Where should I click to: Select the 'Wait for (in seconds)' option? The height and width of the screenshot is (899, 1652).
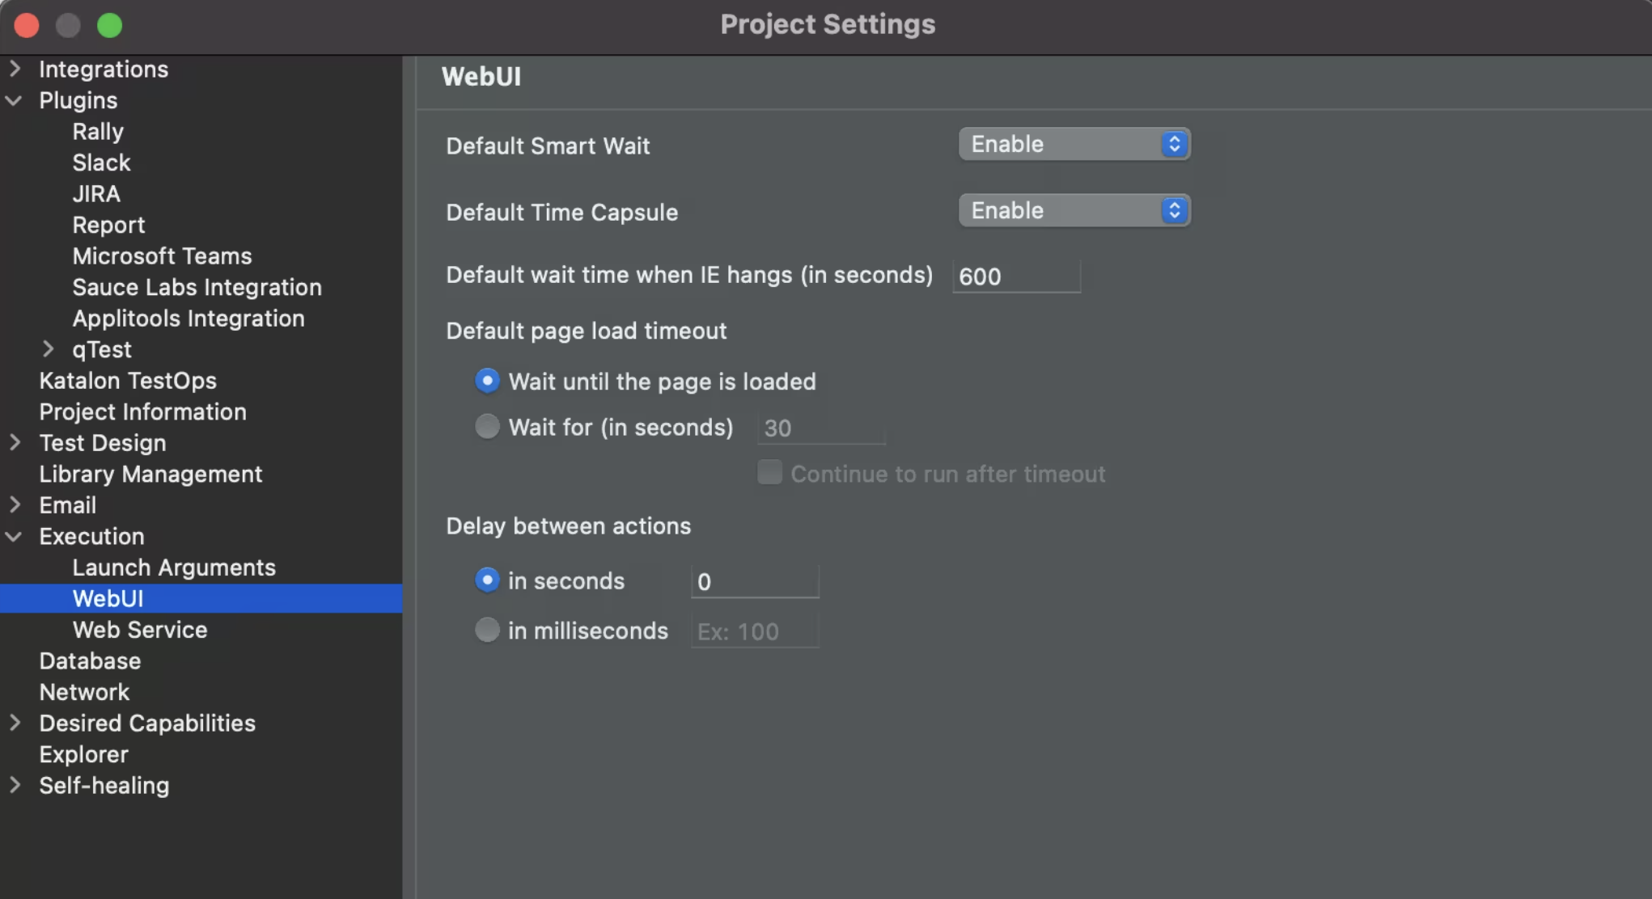(x=487, y=426)
